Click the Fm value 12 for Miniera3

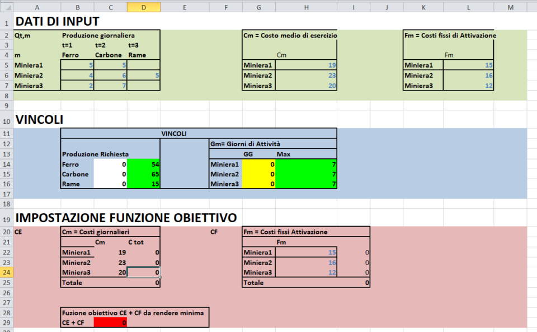pyautogui.click(x=469, y=85)
